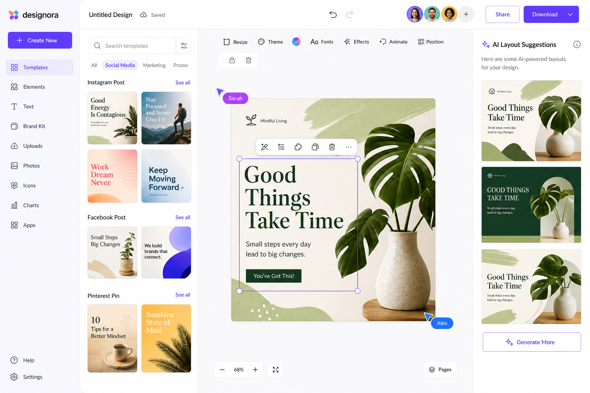Switch to the All templates tab

(x=94, y=65)
